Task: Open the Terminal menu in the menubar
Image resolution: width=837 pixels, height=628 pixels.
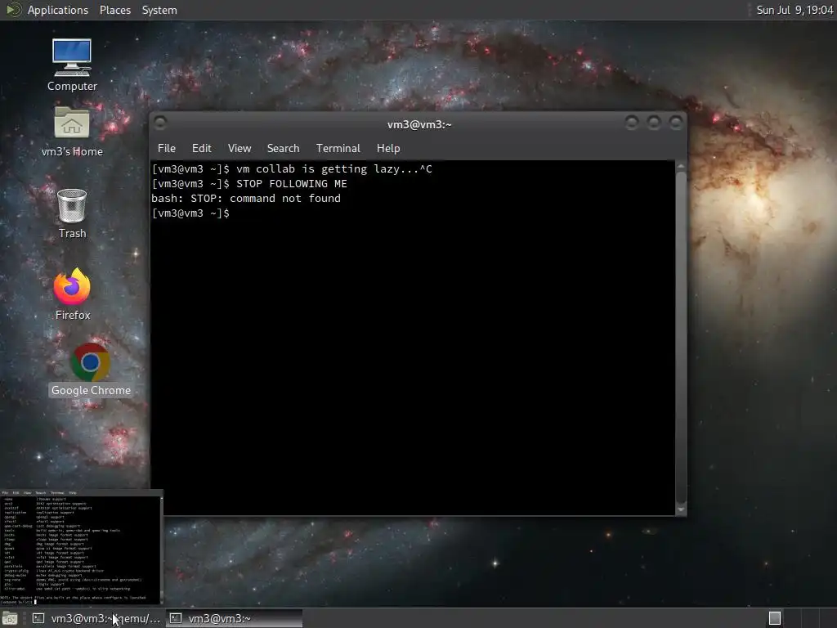Action: pos(338,148)
